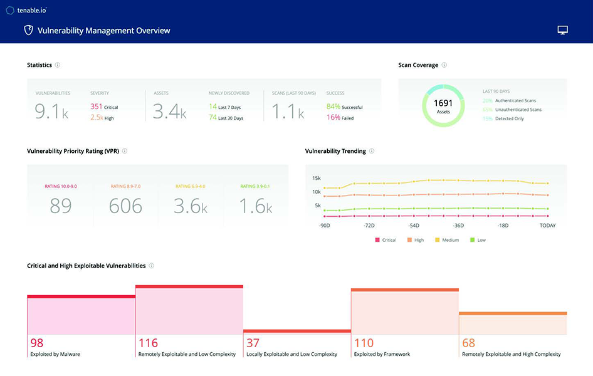The height and width of the screenshot is (376, 593).
Task: Open the info icon next to Vulnerability Trending
Action: pyautogui.click(x=372, y=151)
